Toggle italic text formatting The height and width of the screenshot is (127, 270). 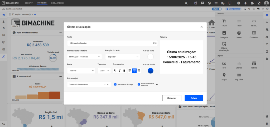pyautogui.click(x=120, y=71)
